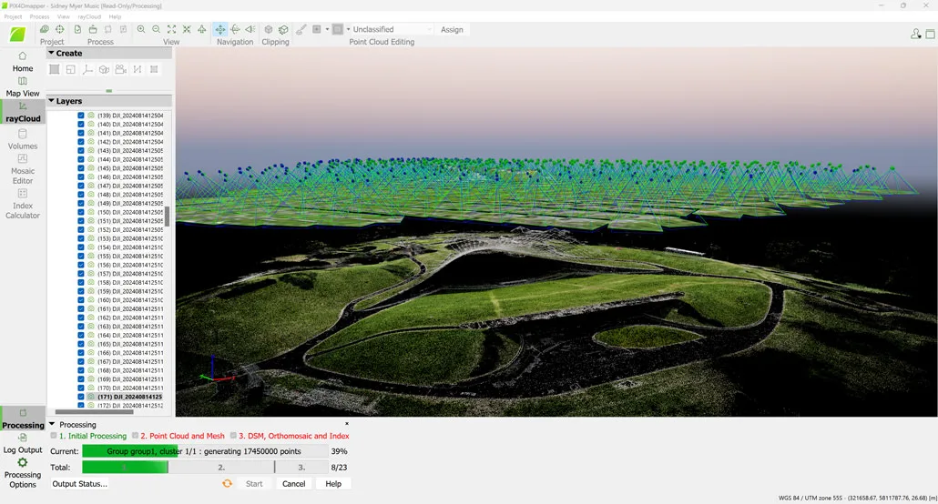
Task: Open the Index Calculator from sidebar
Action: tap(23, 203)
